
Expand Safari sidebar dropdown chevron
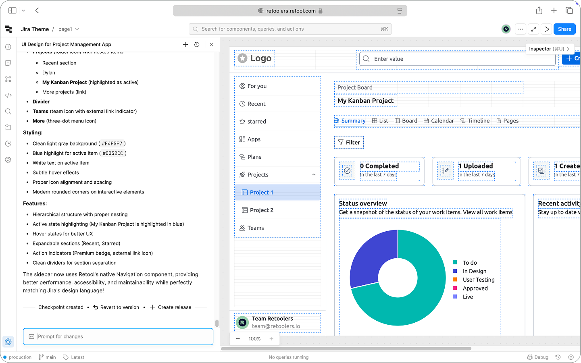(23, 10)
